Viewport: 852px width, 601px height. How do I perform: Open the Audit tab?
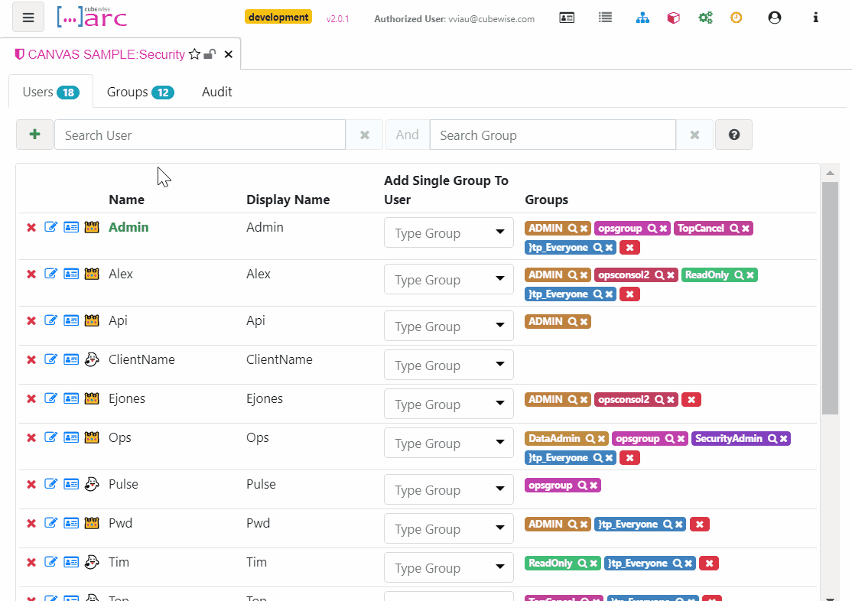[216, 92]
